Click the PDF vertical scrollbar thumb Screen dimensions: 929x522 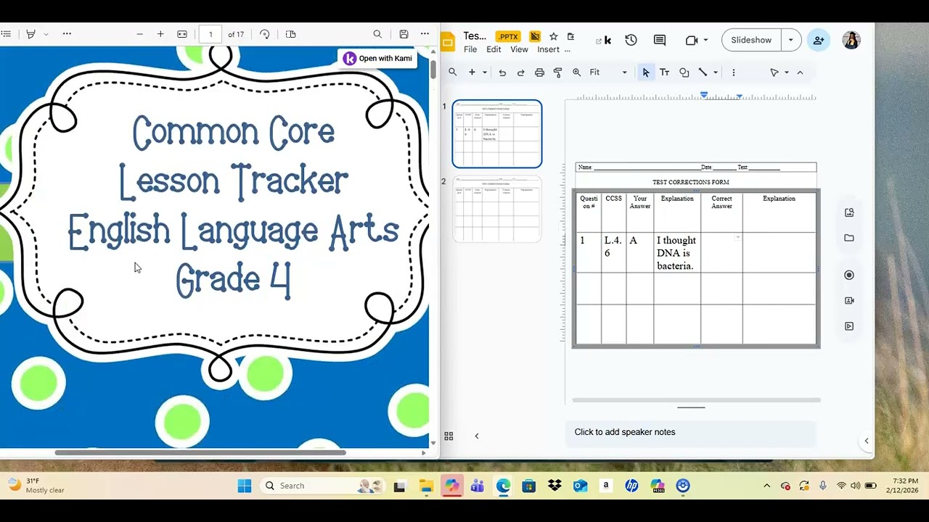[433, 69]
